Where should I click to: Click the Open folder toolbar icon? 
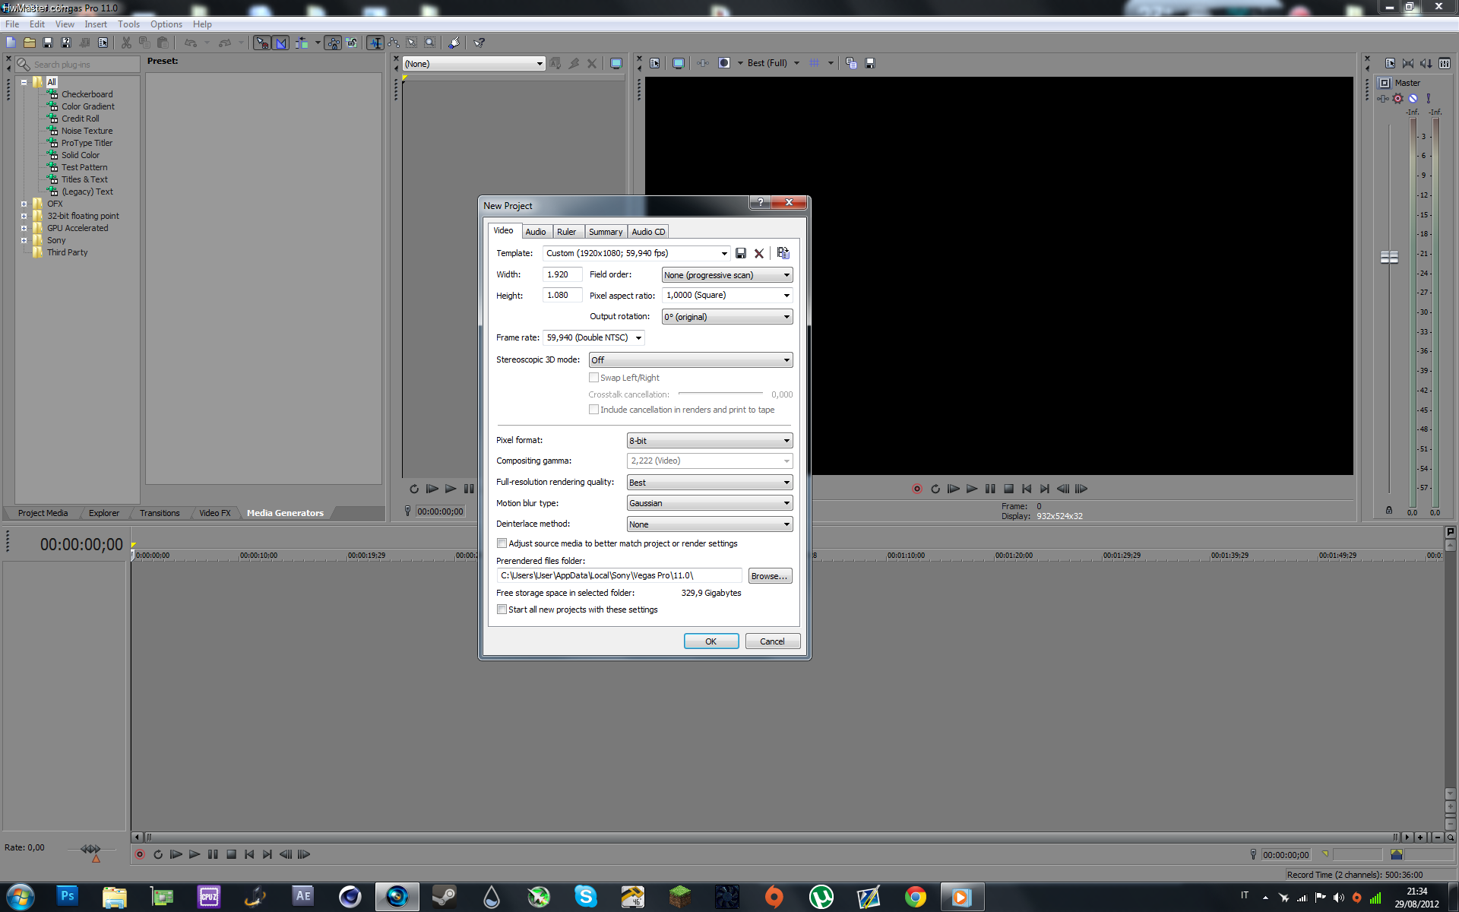(30, 43)
